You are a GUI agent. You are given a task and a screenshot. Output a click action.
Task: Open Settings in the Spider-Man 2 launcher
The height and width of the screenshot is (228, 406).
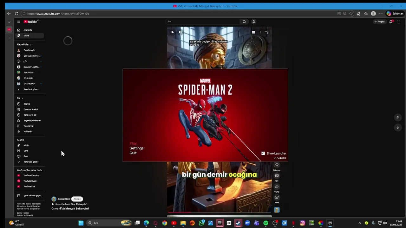click(x=136, y=148)
